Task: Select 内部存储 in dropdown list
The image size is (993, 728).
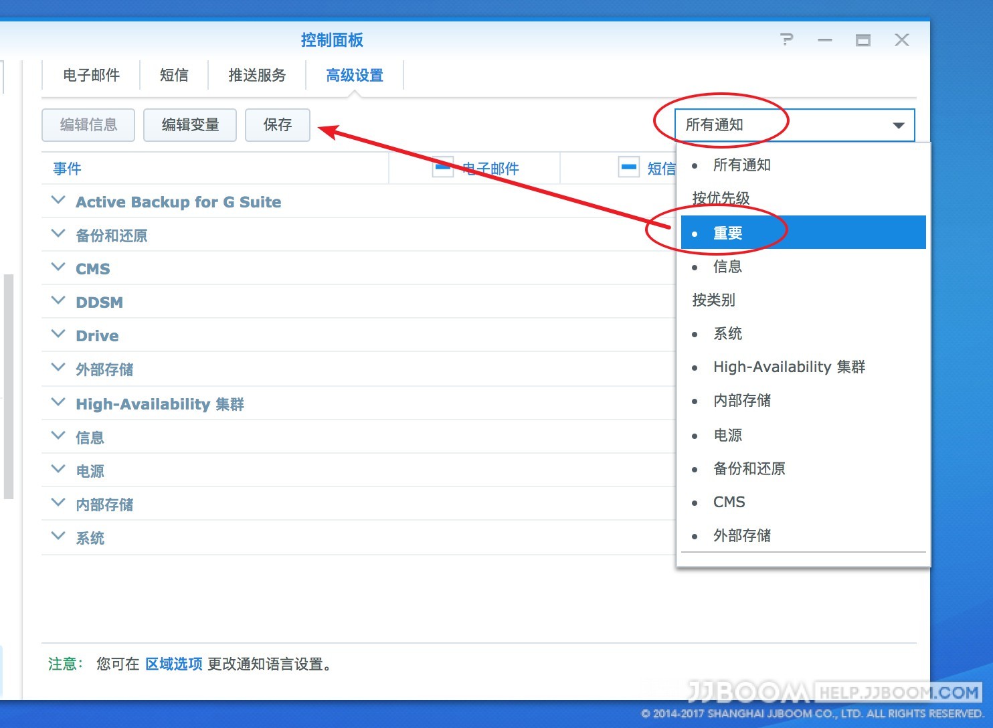Action: (803, 400)
